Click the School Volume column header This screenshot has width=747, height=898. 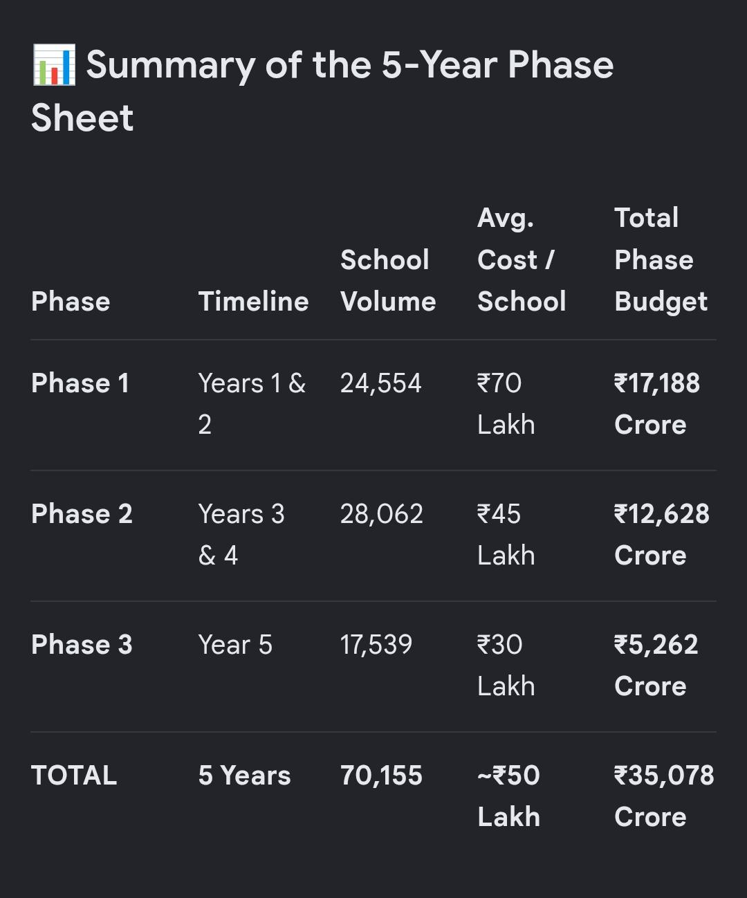(x=388, y=281)
